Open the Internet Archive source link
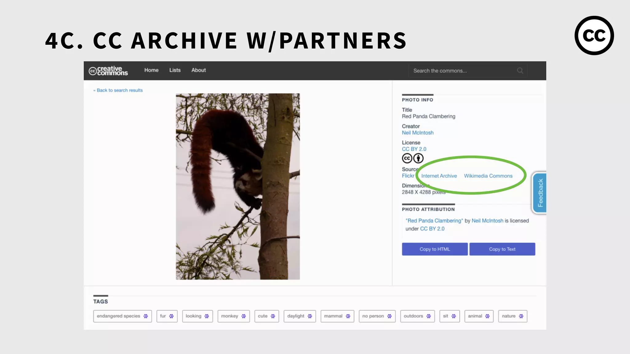The image size is (630, 354). (x=439, y=176)
